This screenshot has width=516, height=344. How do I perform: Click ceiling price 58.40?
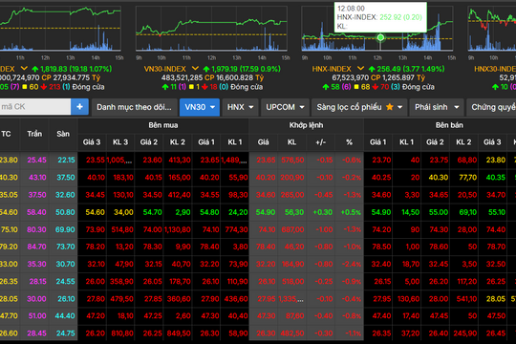[x=36, y=212]
